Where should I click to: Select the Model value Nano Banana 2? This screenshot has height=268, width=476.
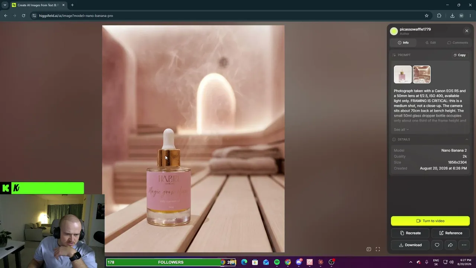pyautogui.click(x=454, y=150)
